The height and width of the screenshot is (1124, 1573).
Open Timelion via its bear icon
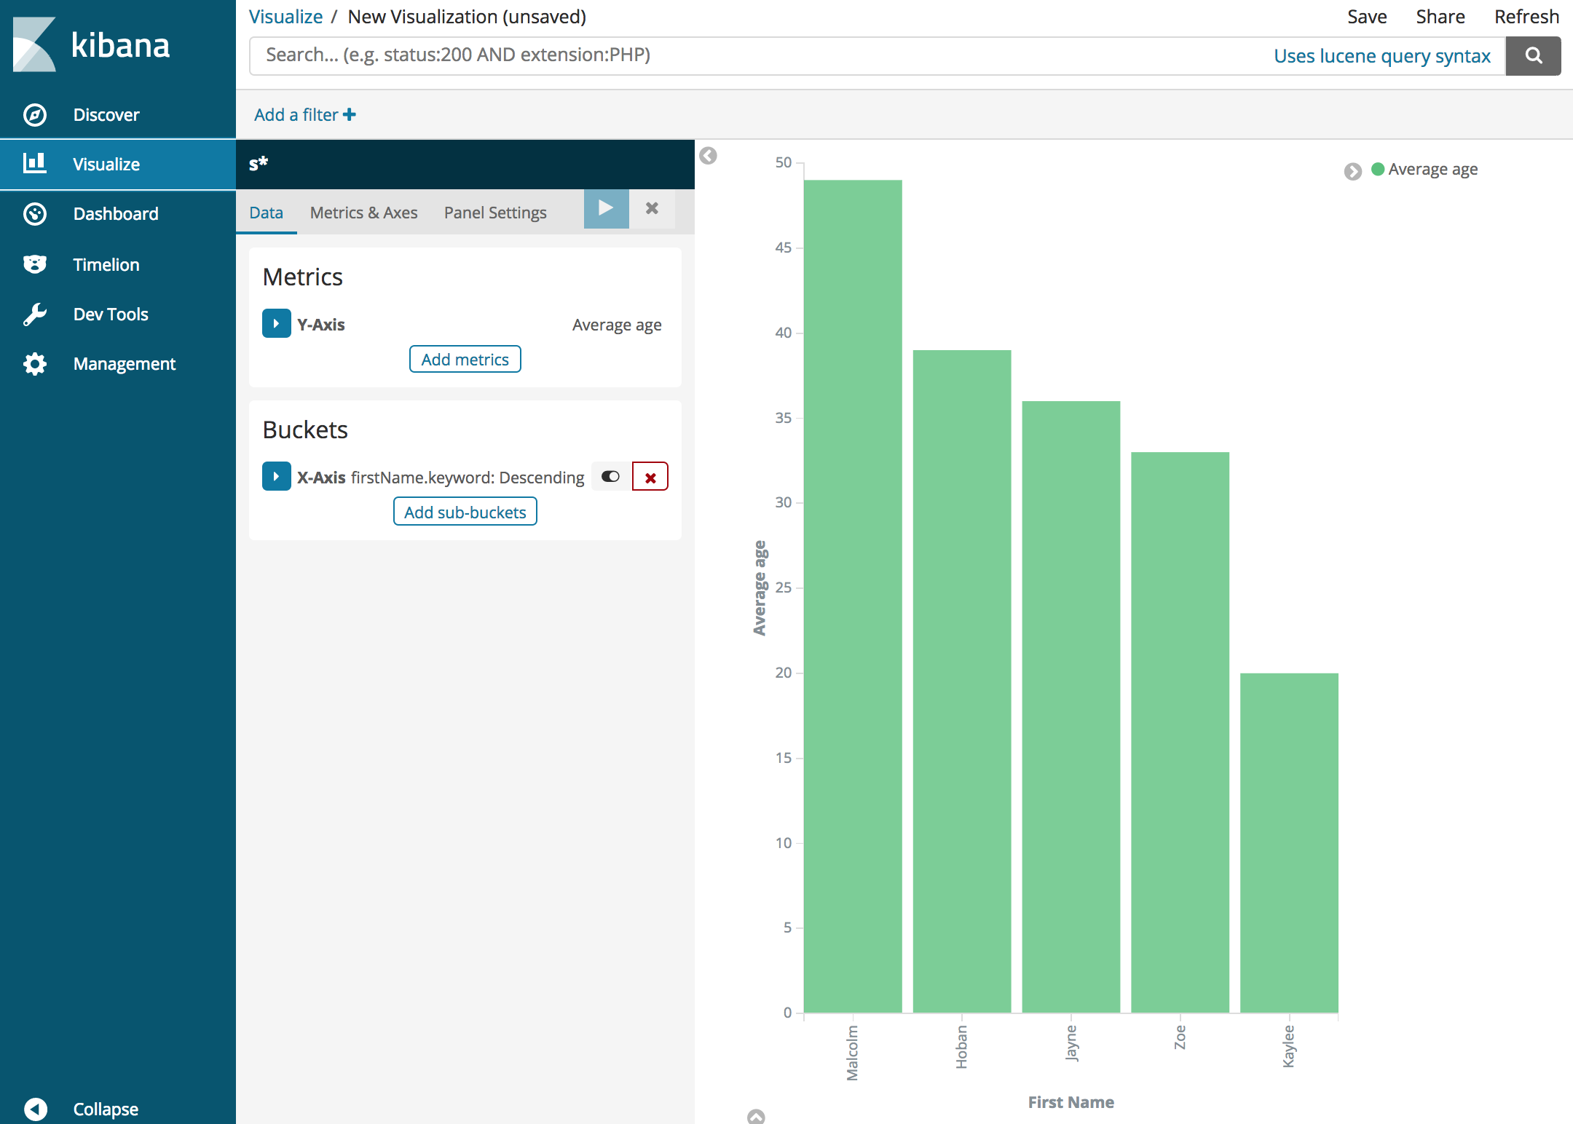pos(35,264)
